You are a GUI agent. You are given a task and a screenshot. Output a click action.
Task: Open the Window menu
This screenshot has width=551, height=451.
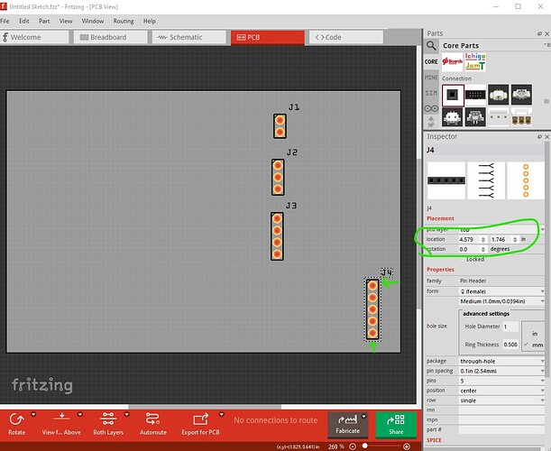(x=93, y=21)
